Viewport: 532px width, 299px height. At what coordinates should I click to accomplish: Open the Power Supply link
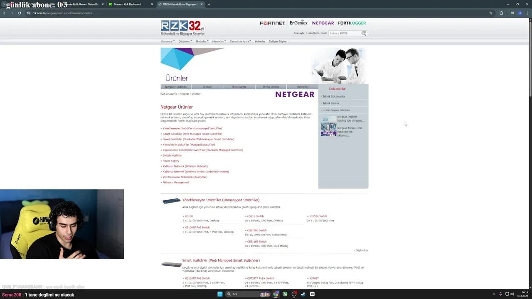pos(170,161)
